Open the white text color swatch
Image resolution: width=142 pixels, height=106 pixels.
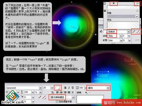(58, 88)
